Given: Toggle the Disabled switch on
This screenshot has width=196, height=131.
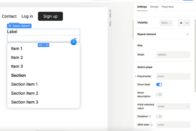Looking at the screenshot, I should point(159,117).
